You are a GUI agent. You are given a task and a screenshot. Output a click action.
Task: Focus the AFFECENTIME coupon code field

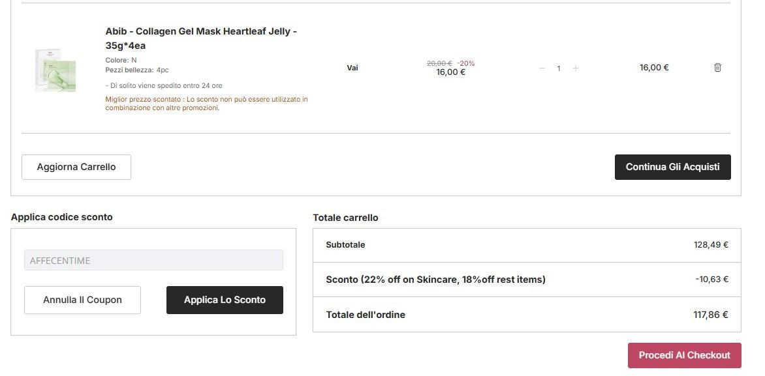point(153,260)
